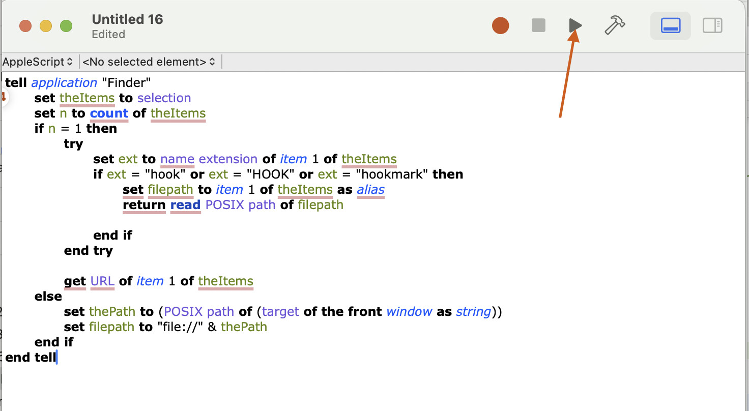The height and width of the screenshot is (411, 749).
Task: Zoom the window with the green button
Action: tap(66, 26)
